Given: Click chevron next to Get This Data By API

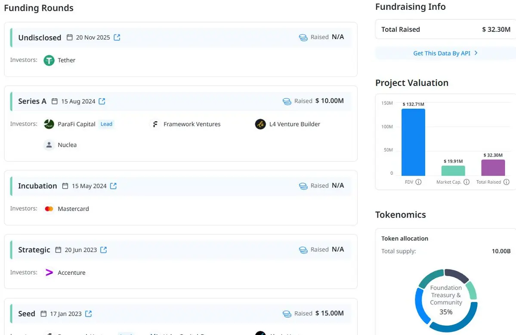Looking at the screenshot, I should pos(476,53).
